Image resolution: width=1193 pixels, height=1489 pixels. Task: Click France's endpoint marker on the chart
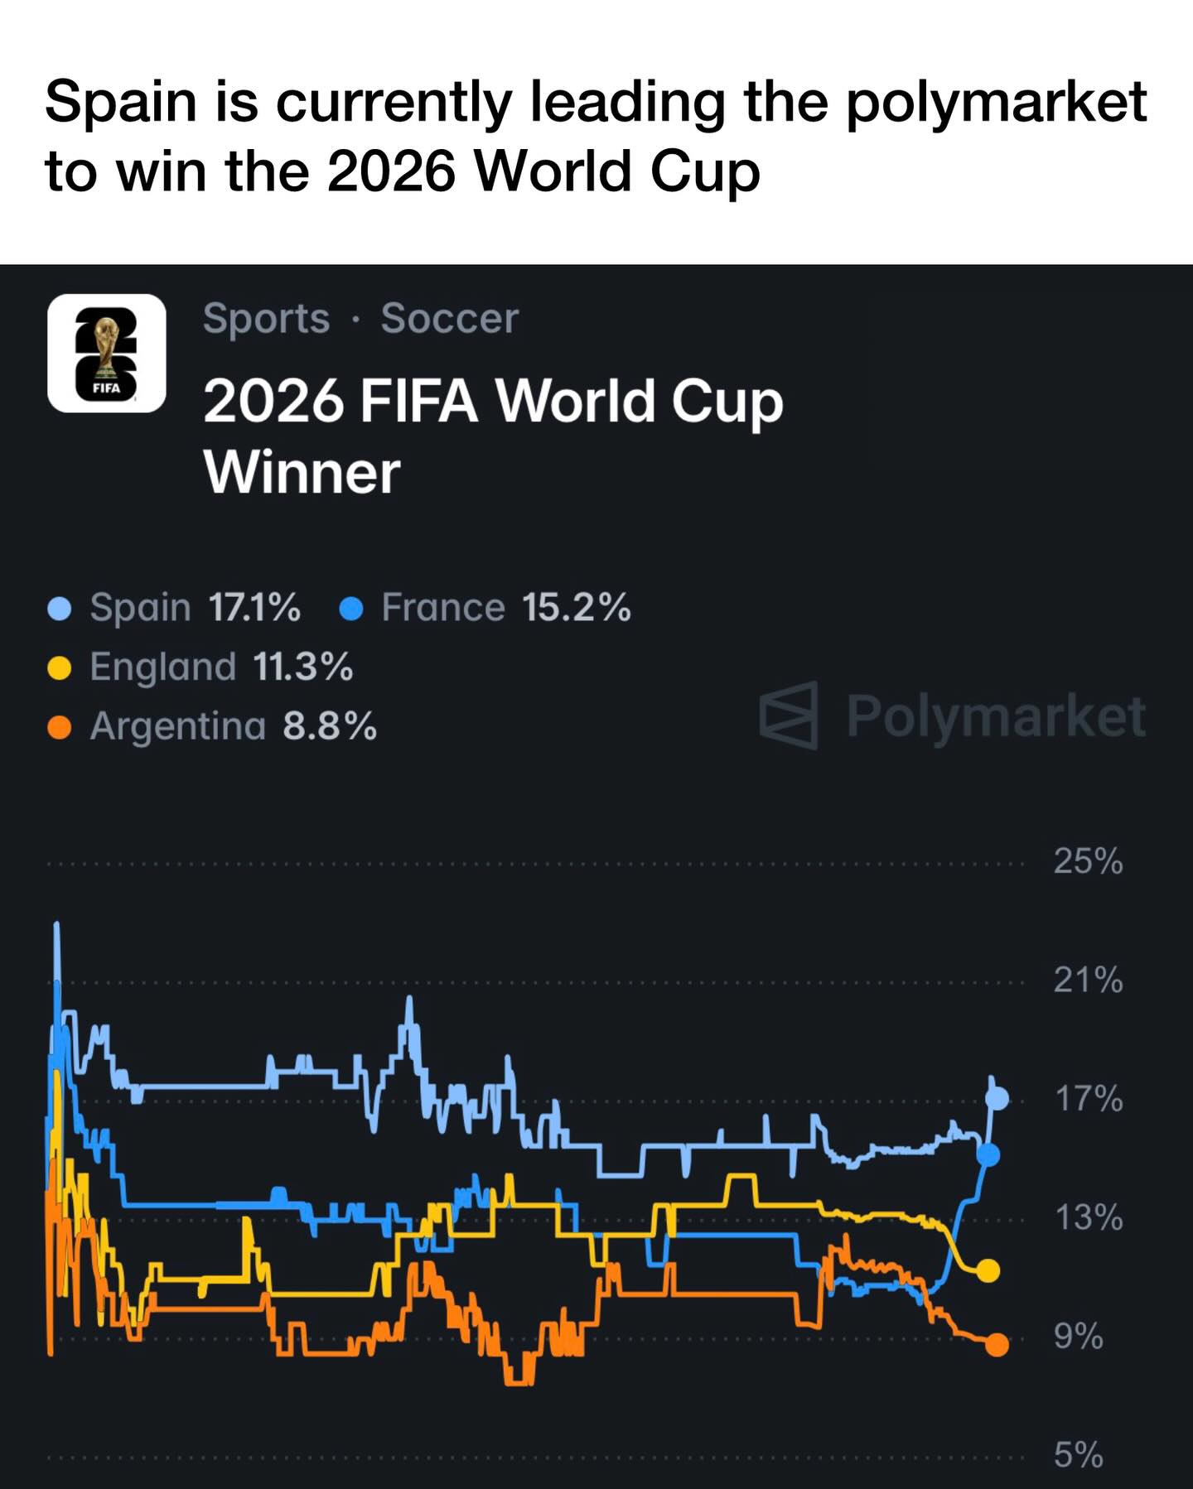point(988,1154)
